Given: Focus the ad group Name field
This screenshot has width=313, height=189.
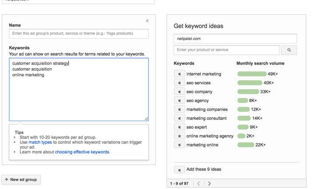Looking at the screenshot, I should click(x=79, y=34).
